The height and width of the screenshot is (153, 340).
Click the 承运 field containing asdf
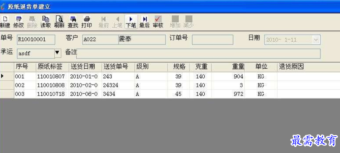click(36, 53)
